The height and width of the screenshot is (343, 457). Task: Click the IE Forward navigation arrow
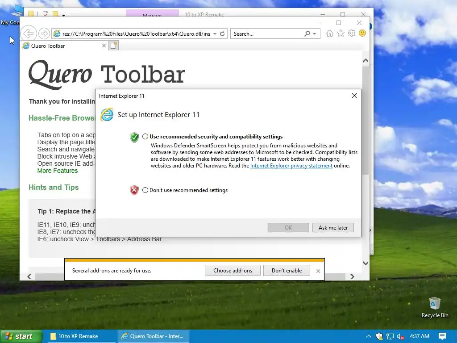pos(44,33)
